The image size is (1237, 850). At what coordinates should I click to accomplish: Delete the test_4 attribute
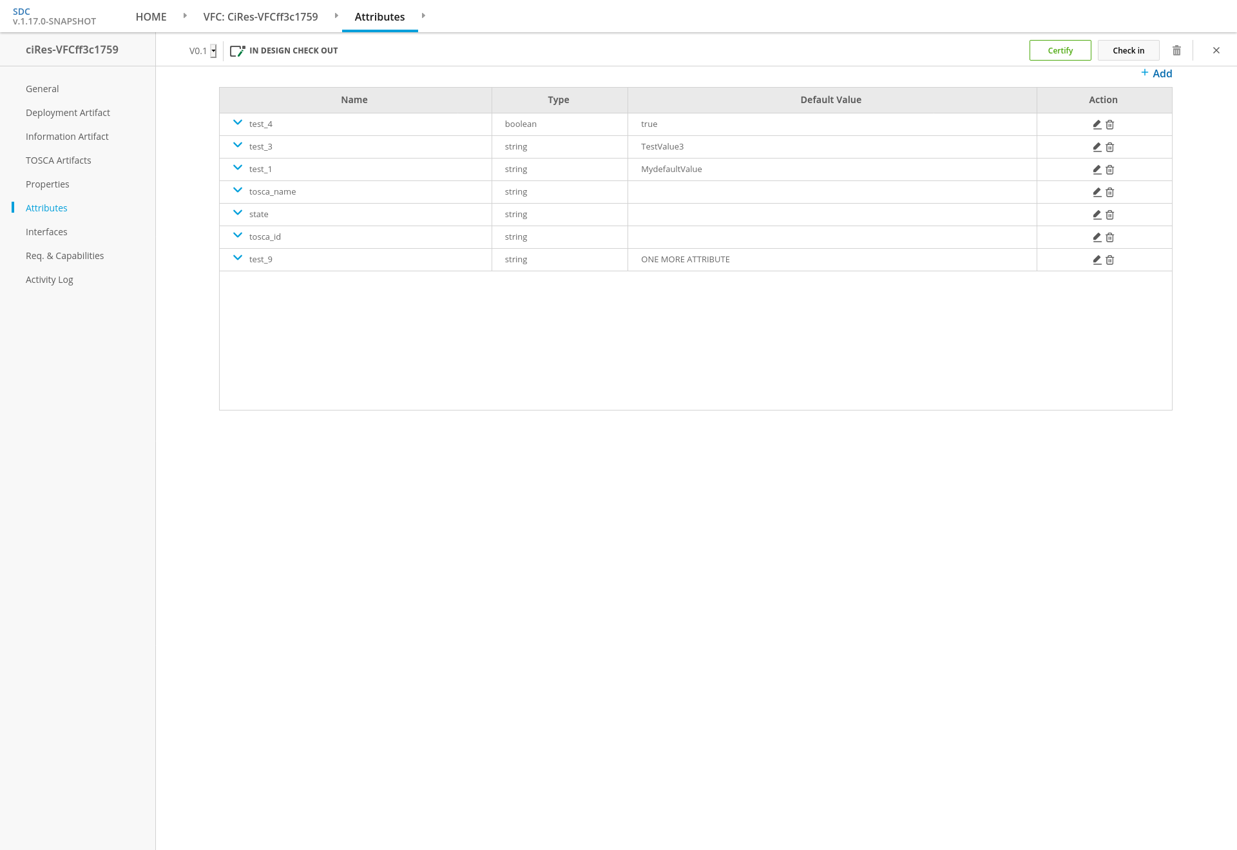tap(1110, 124)
